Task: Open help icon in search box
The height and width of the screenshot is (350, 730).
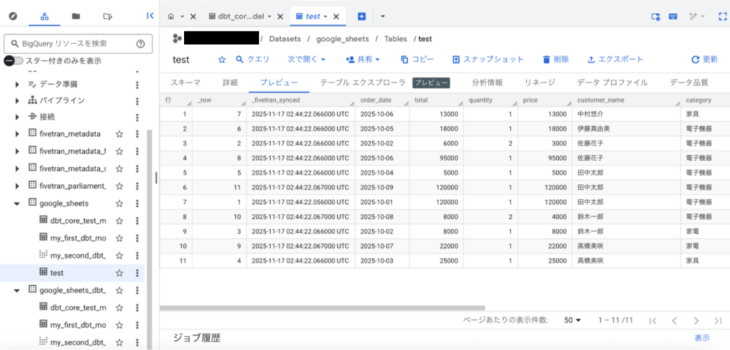Action: (140, 44)
